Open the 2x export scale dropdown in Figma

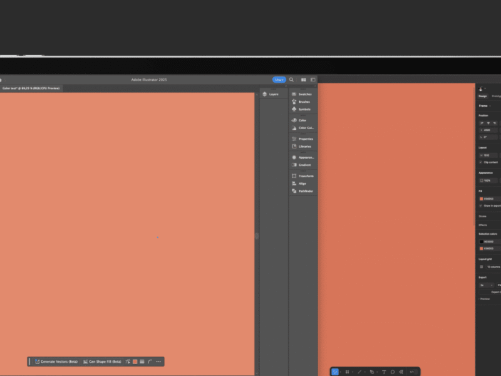[487, 285]
